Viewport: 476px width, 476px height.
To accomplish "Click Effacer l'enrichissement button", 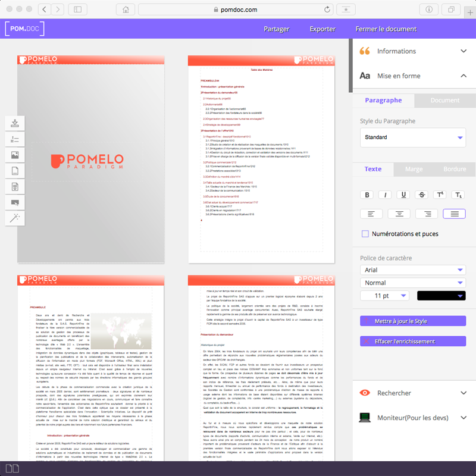I will 413,342.
